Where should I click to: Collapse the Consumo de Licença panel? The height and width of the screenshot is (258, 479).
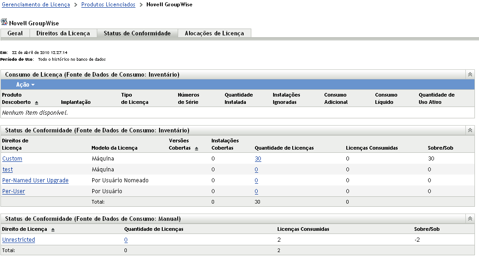pos(470,74)
